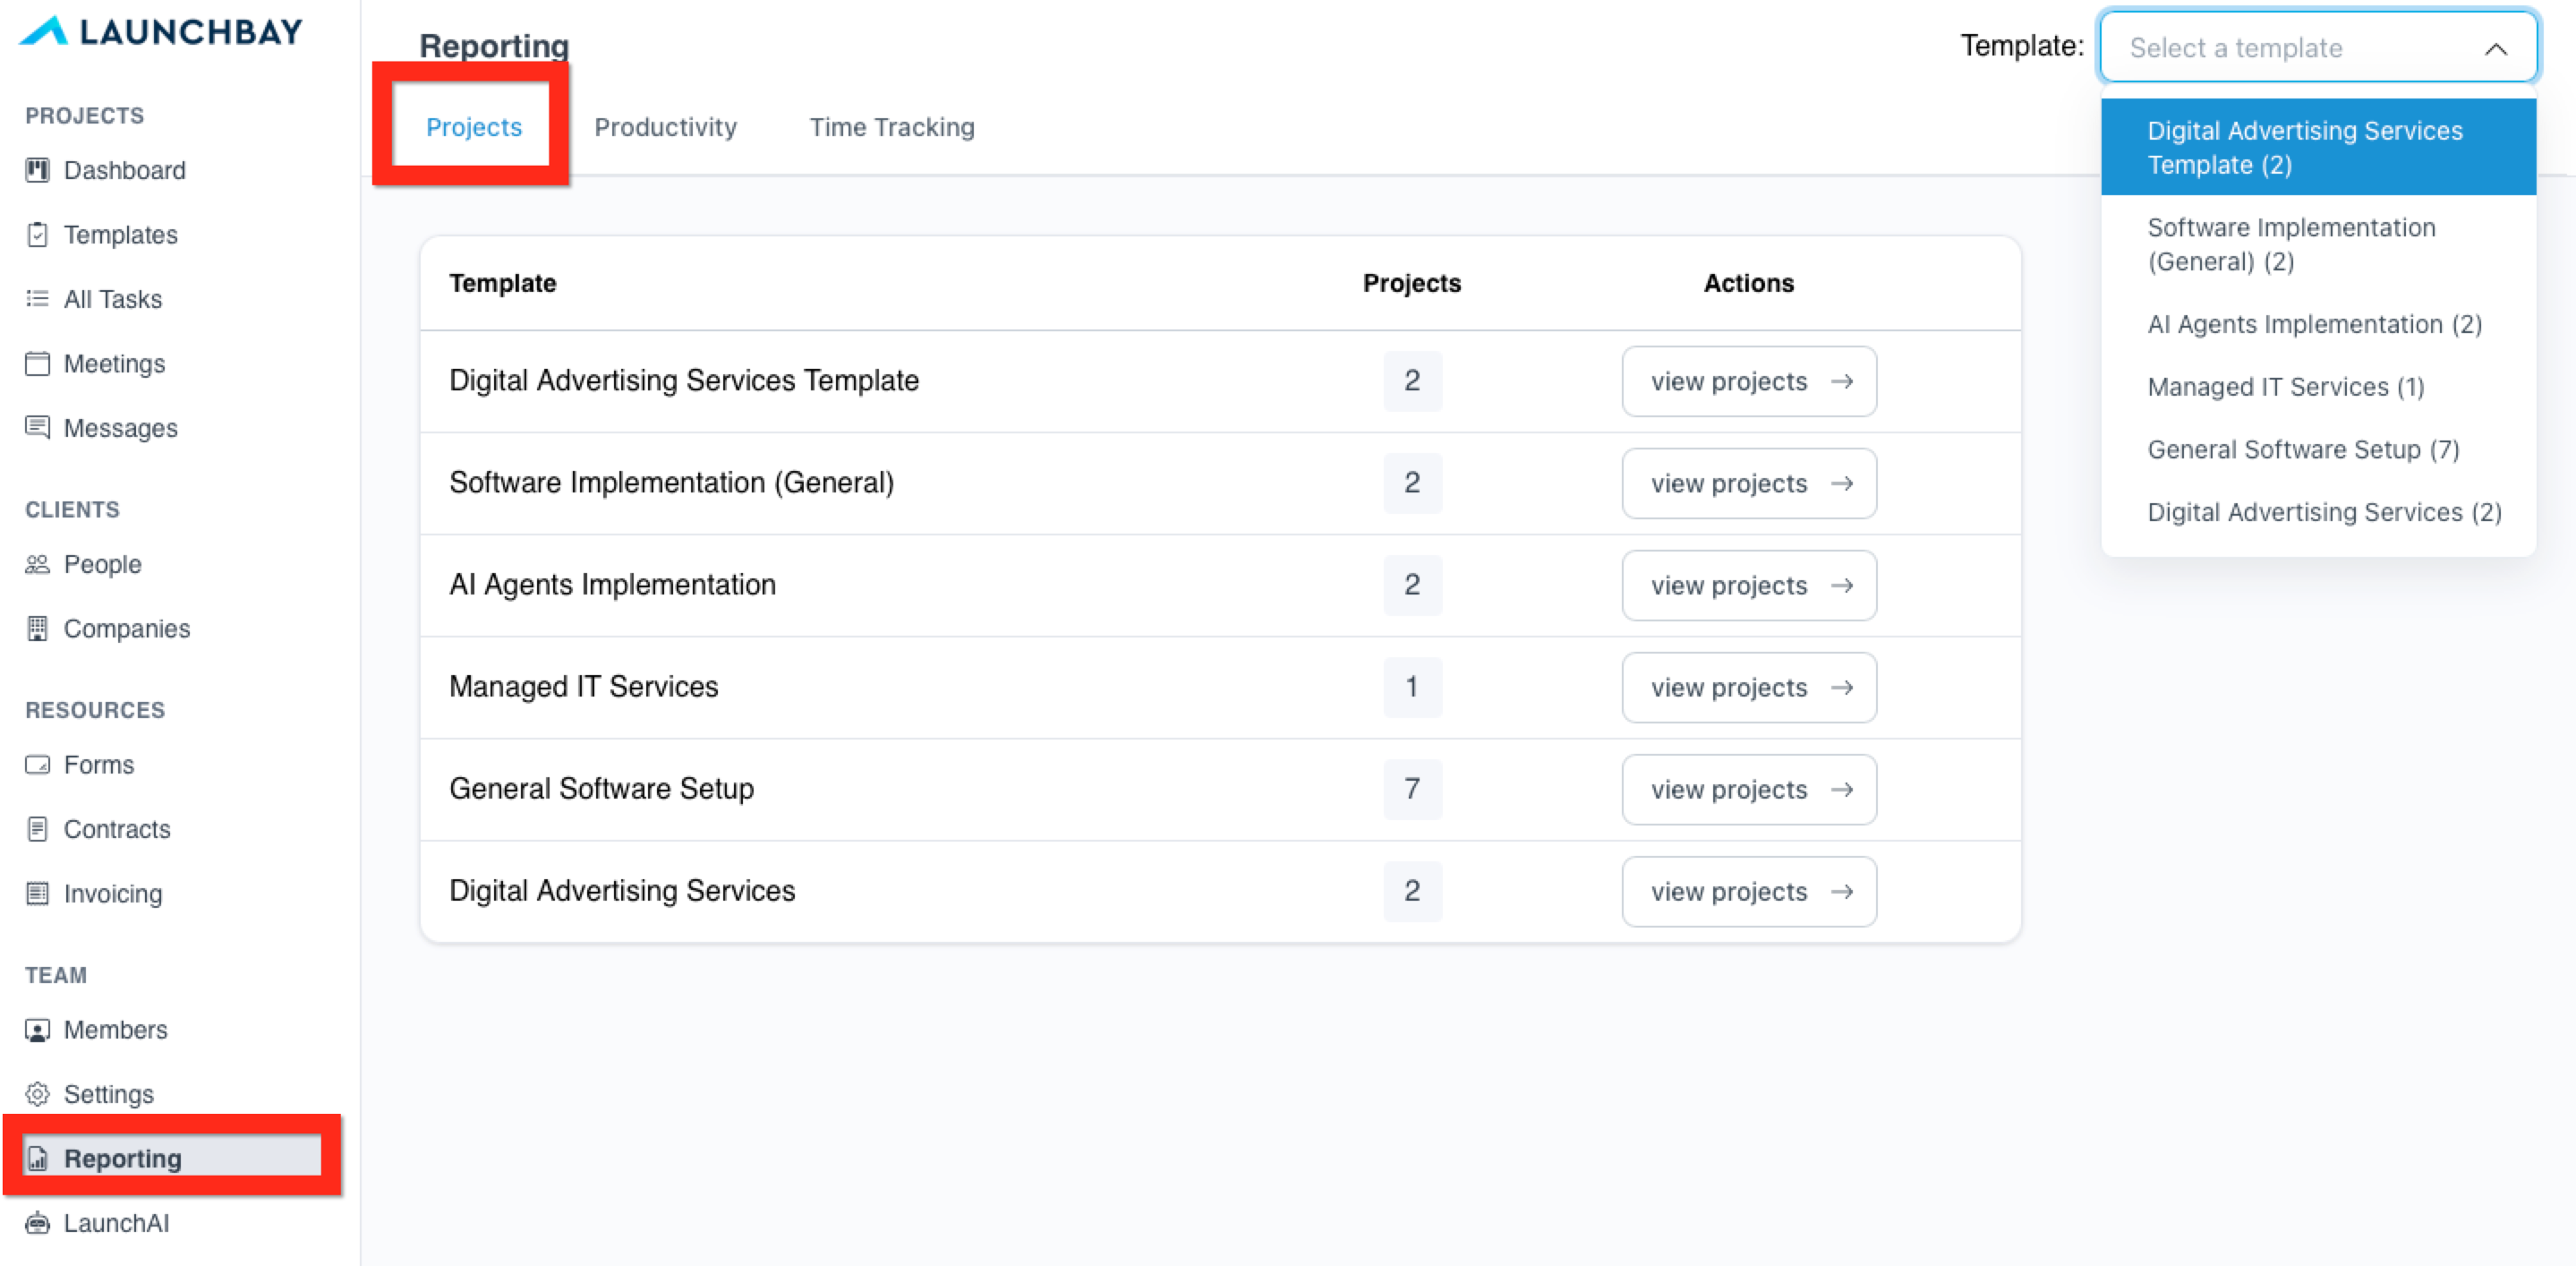Open Members under Team

tap(115, 1031)
